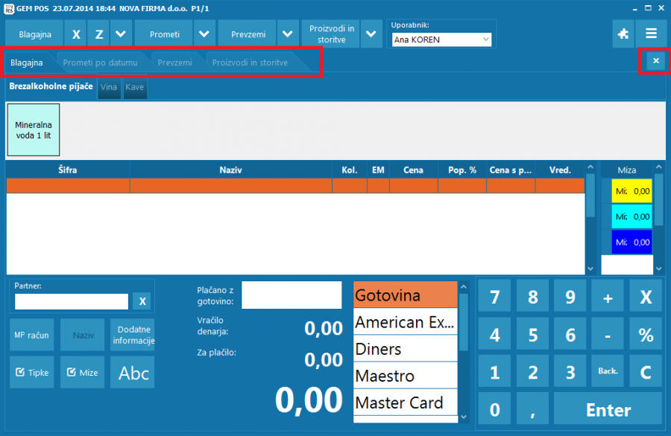This screenshot has width=671, height=436.
Task: Select the yellow table swatch
Action: click(x=631, y=191)
